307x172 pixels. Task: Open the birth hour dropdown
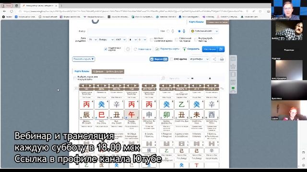[x=133, y=40]
